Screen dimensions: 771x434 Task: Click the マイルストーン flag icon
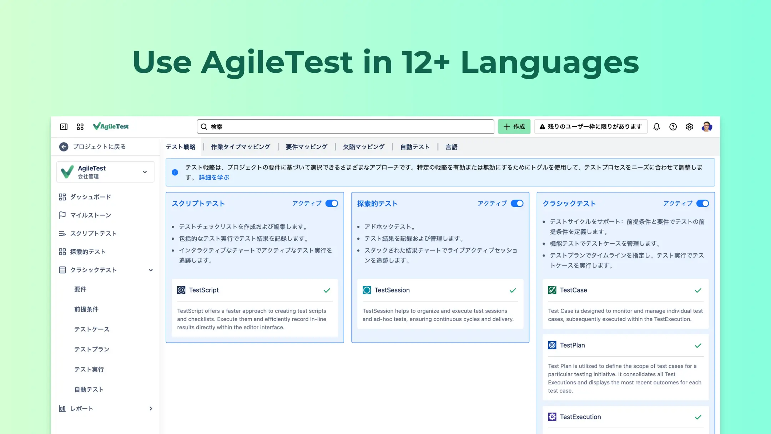[62, 215]
